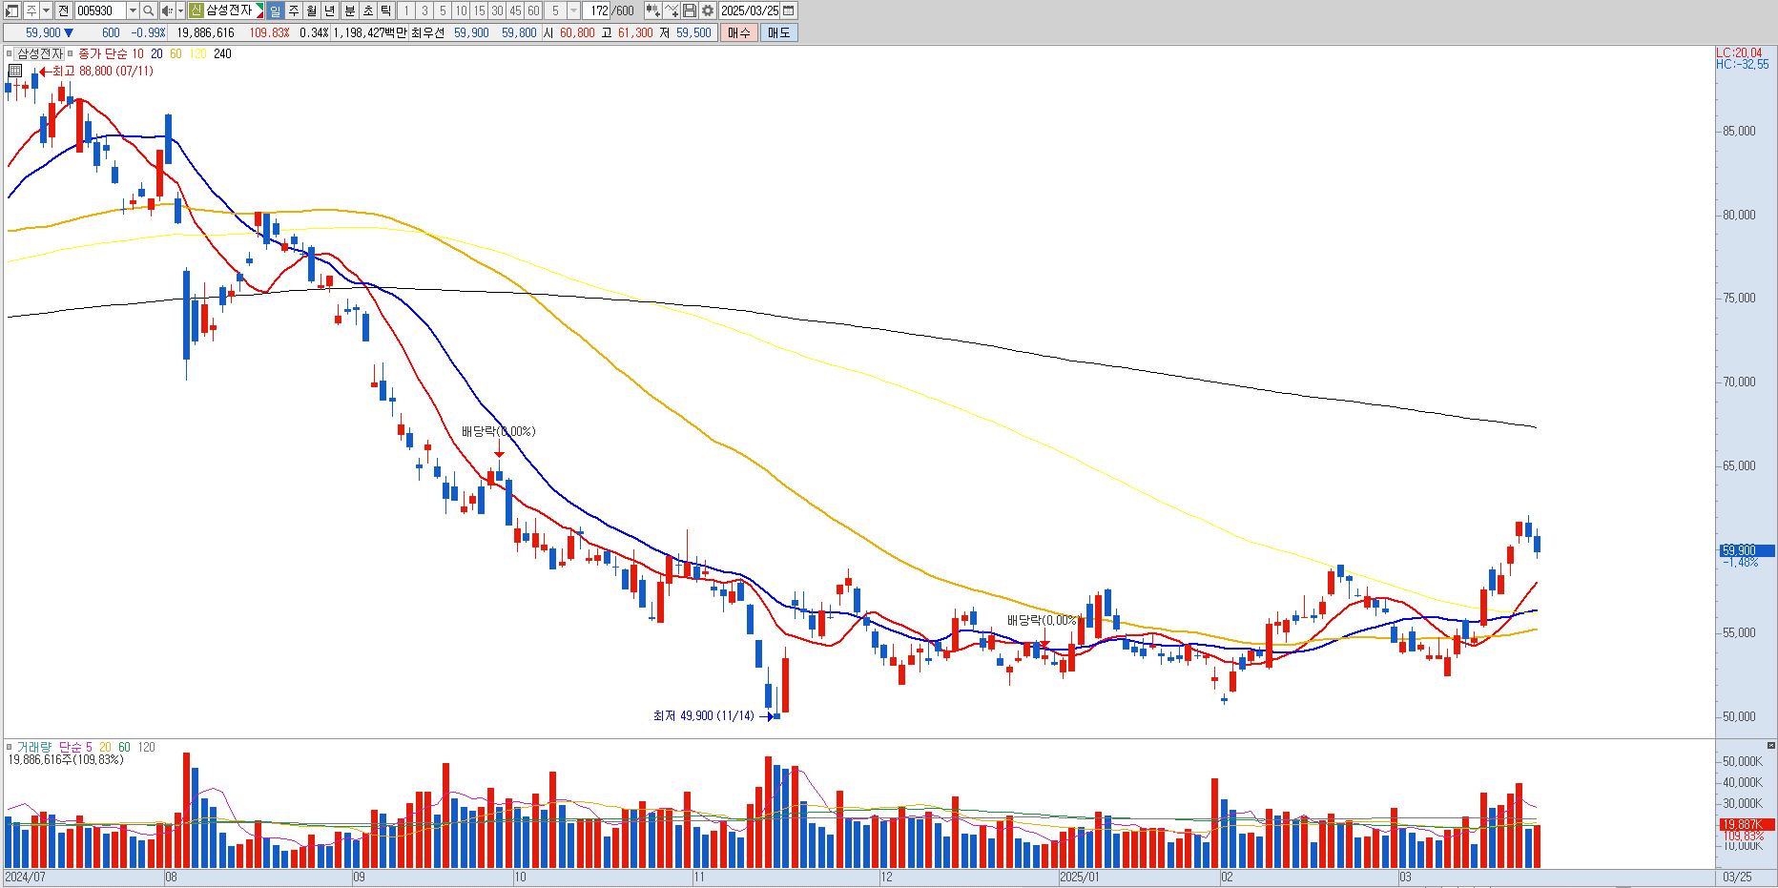The width and height of the screenshot is (1778, 888).
Task: Click the 최고 88,800 (07/11) high label
Action: pyautogui.click(x=102, y=72)
